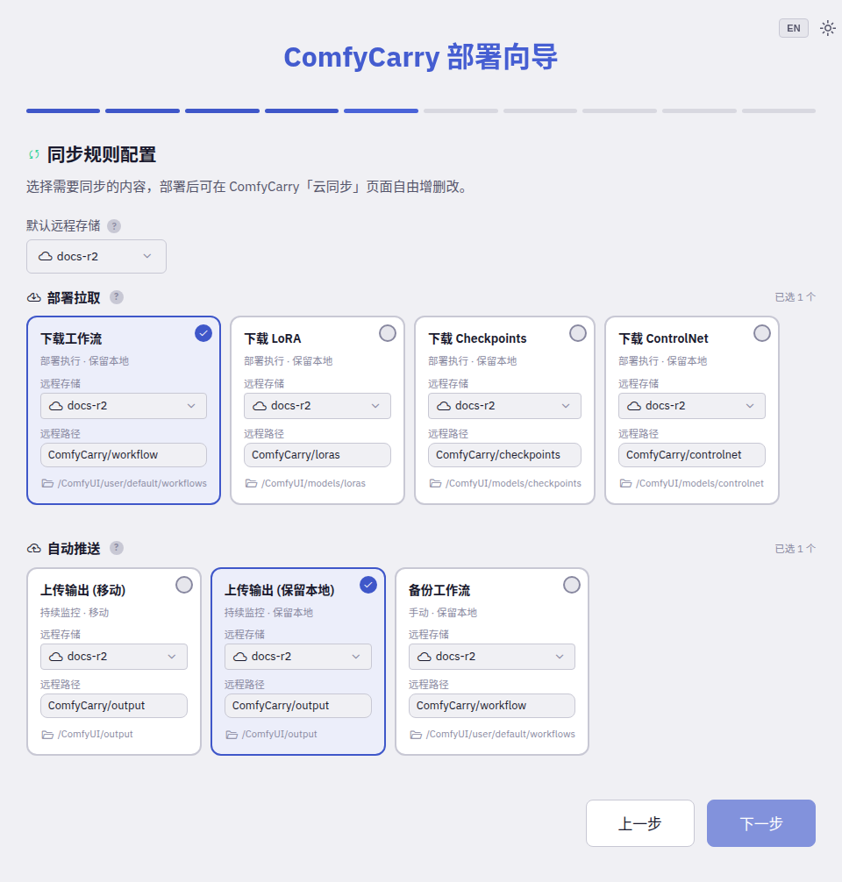Click folder icon beside /ComfyUI/models/controlnet
This screenshot has width=842, height=882.
click(x=625, y=483)
